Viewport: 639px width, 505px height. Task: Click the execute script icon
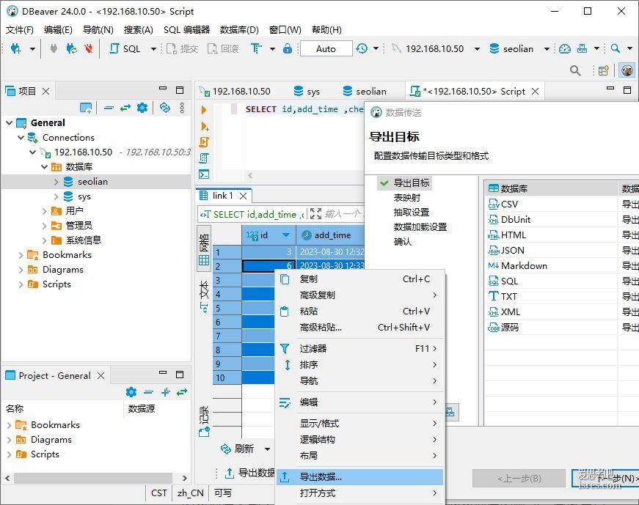(204, 141)
